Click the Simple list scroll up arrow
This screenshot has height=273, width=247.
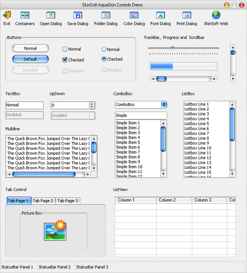click(163, 124)
